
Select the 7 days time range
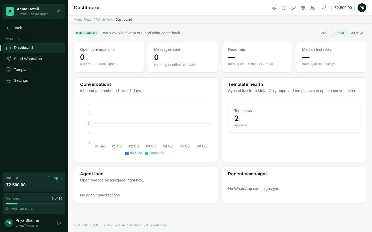339,33
